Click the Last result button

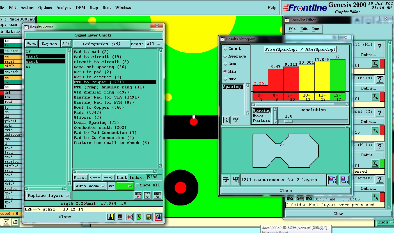click(x=122, y=177)
